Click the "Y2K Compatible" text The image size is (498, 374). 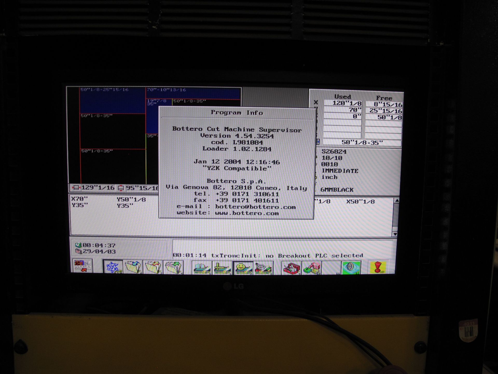coord(237,168)
